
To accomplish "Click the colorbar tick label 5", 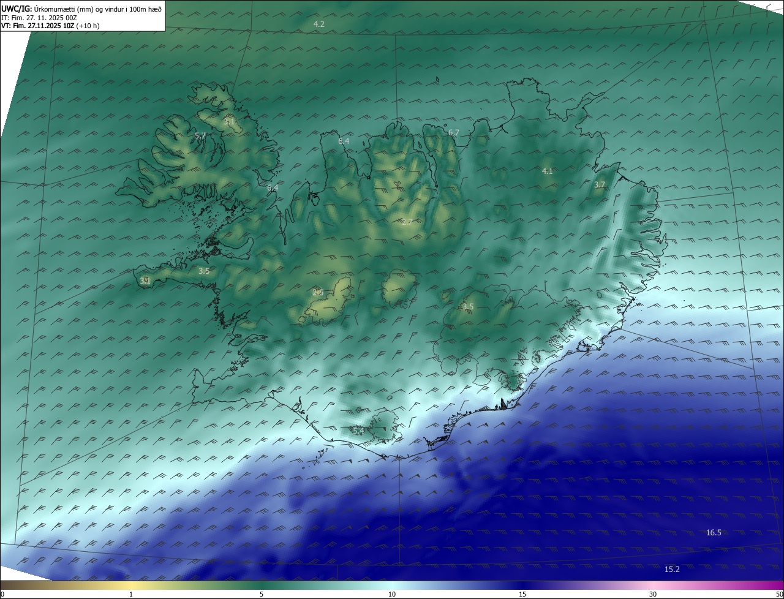I will [262, 594].
